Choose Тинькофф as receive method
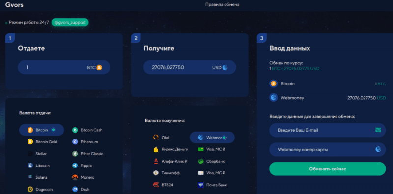This screenshot has width=393, height=194. [x=166, y=173]
